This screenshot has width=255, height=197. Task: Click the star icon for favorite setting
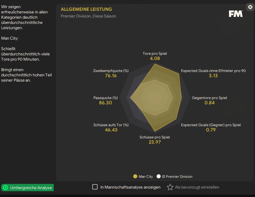click(x=170, y=187)
